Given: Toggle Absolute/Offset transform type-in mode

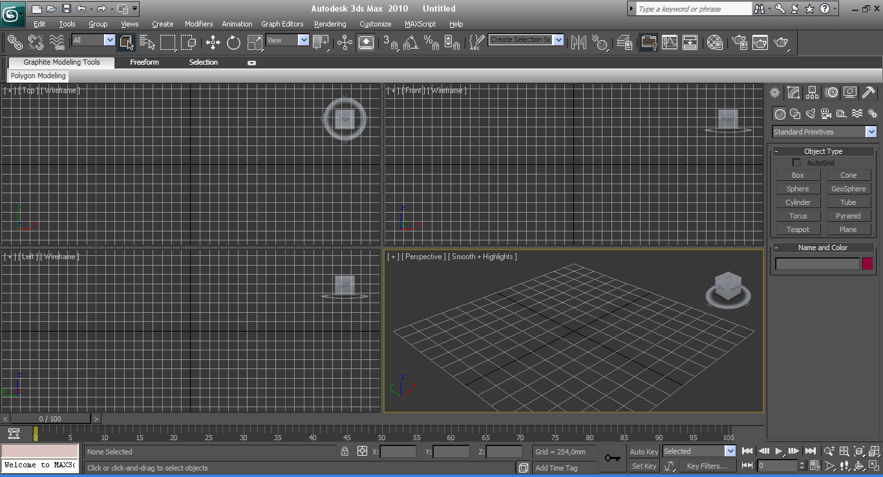Looking at the screenshot, I should [362, 451].
